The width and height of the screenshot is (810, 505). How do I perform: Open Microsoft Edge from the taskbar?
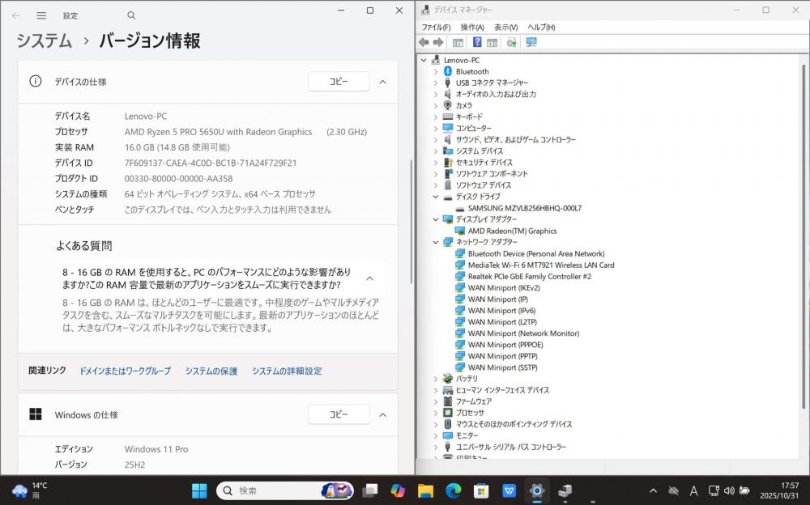click(x=453, y=490)
